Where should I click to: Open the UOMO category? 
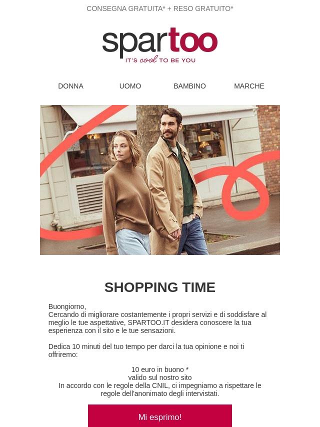tap(130, 86)
